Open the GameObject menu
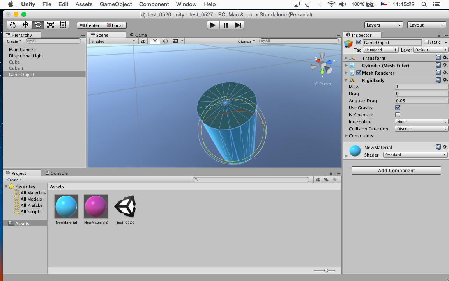This screenshot has height=281, width=449. pyautogui.click(x=116, y=4)
